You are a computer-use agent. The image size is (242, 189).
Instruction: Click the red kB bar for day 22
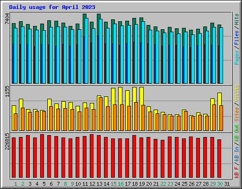coord(163,159)
